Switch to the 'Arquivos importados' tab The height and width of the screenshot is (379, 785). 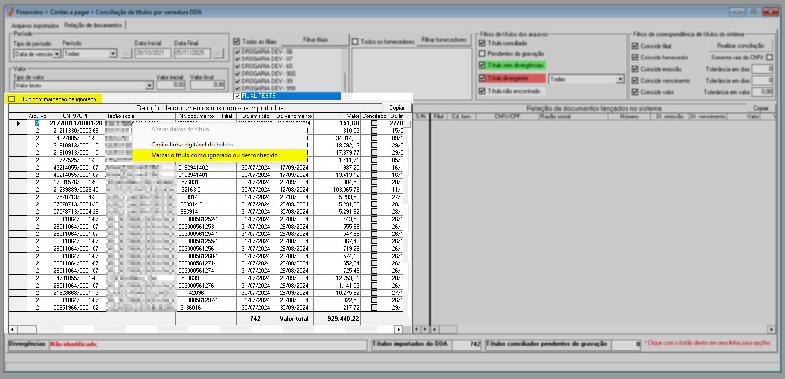(35, 25)
